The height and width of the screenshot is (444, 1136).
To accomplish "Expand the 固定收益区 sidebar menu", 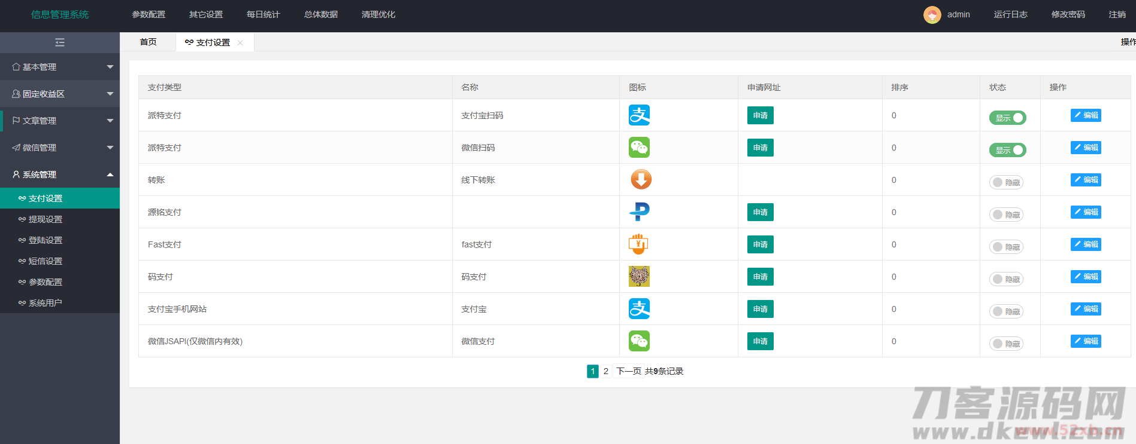I will [x=60, y=94].
